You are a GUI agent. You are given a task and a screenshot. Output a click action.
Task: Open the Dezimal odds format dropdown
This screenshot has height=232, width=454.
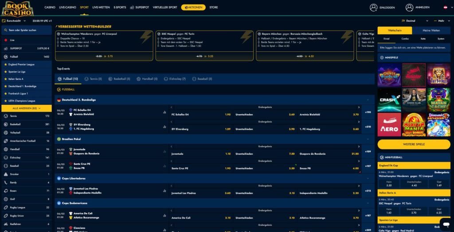415,21
